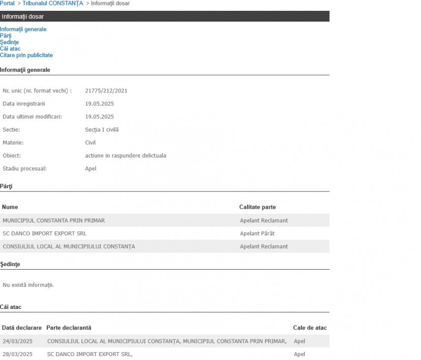The width and height of the screenshot is (421, 360).
Task: Click Apelant Reclamant cell for MUNICIPIUL CONSTANTA
Action: click(x=264, y=221)
